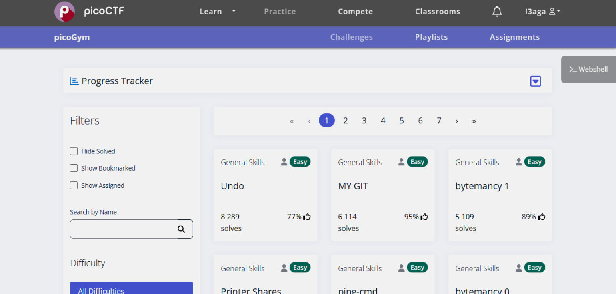The image size is (616, 294).
Task: Open the i3aga user account menu
Action: 542,12
